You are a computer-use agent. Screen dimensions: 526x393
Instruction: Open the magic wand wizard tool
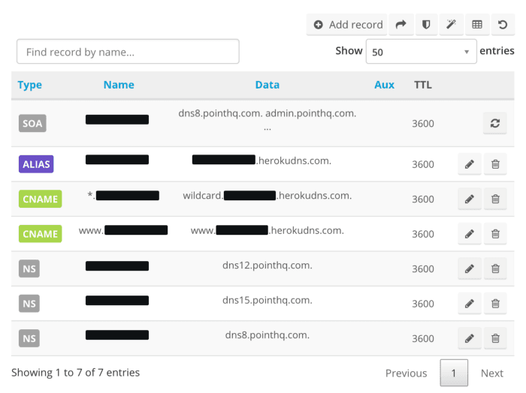point(451,25)
